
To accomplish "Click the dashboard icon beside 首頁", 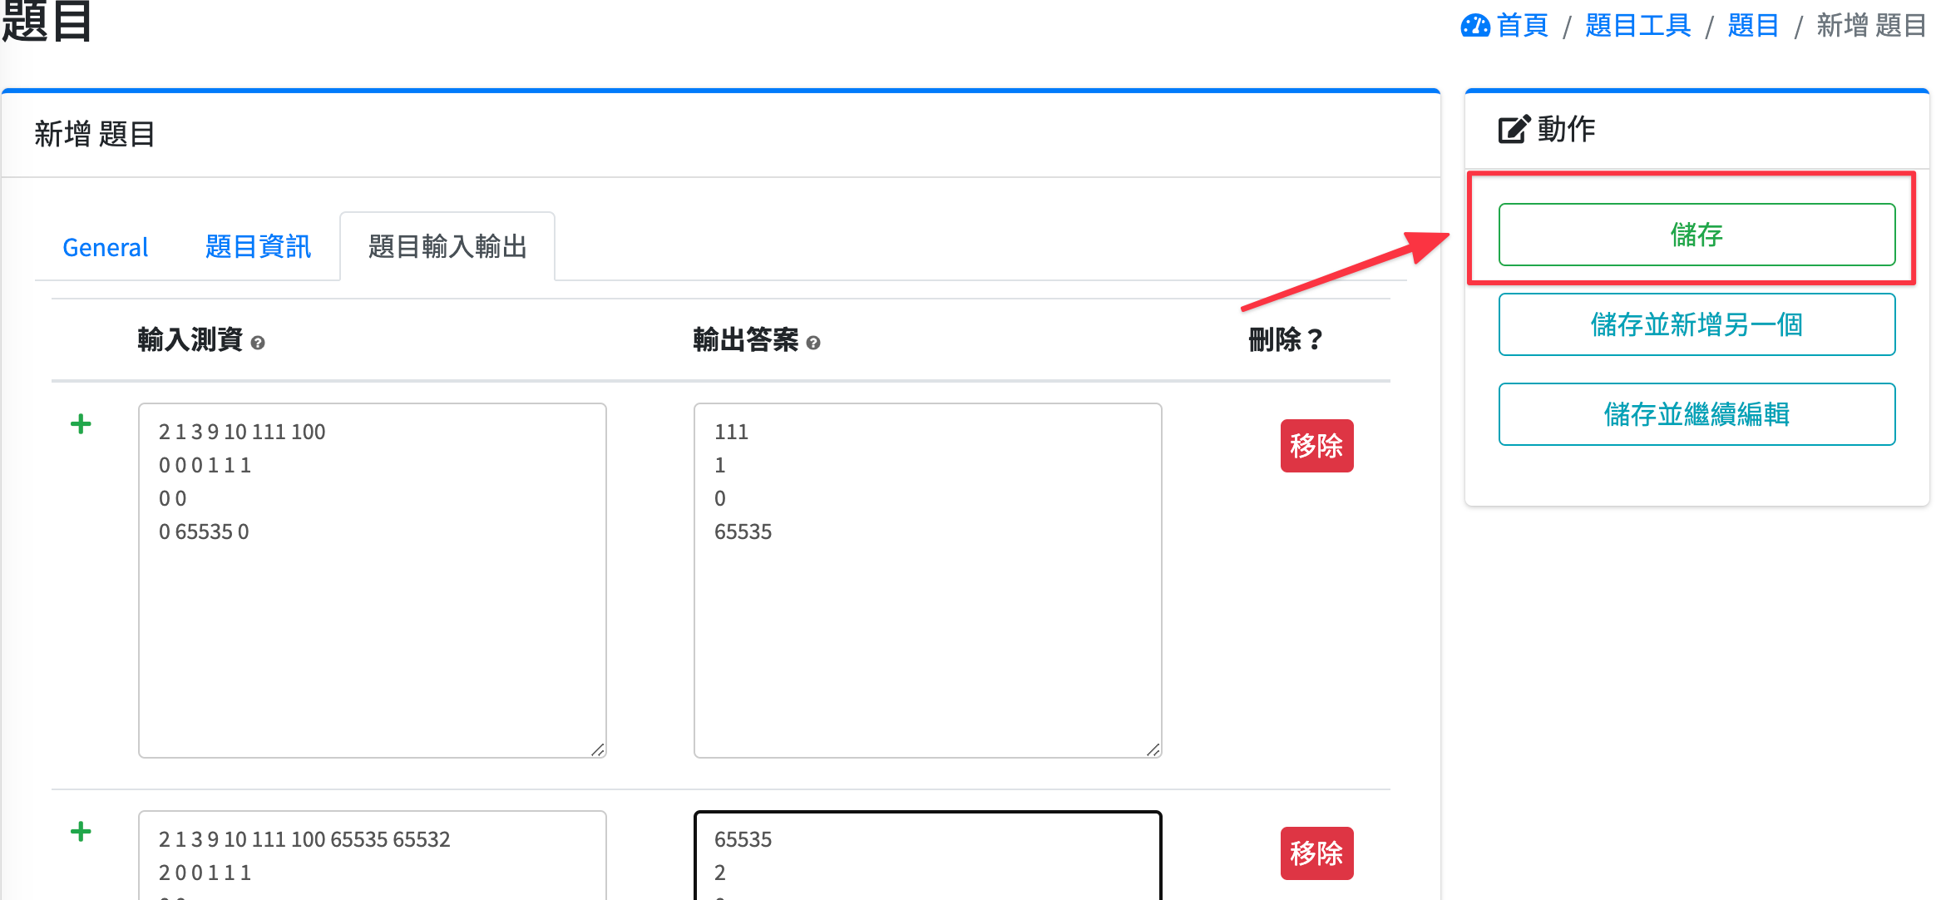I will click(x=1475, y=26).
